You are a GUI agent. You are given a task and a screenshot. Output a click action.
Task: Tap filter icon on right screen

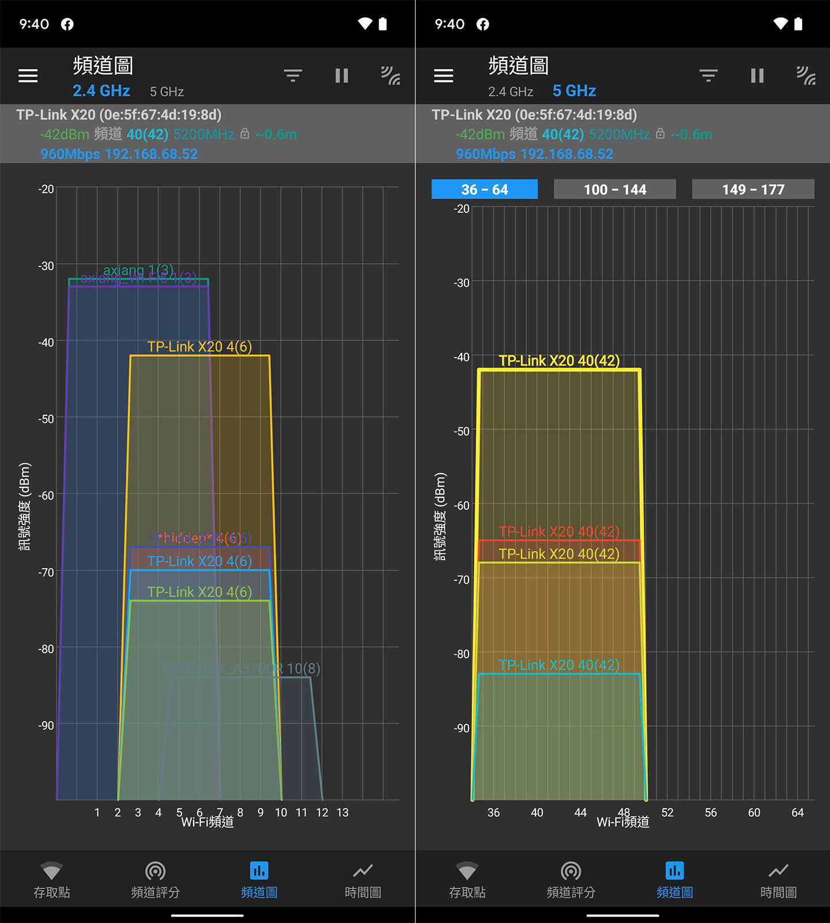pyautogui.click(x=708, y=76)
